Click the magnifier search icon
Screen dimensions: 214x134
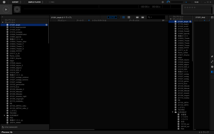(149, 17)
